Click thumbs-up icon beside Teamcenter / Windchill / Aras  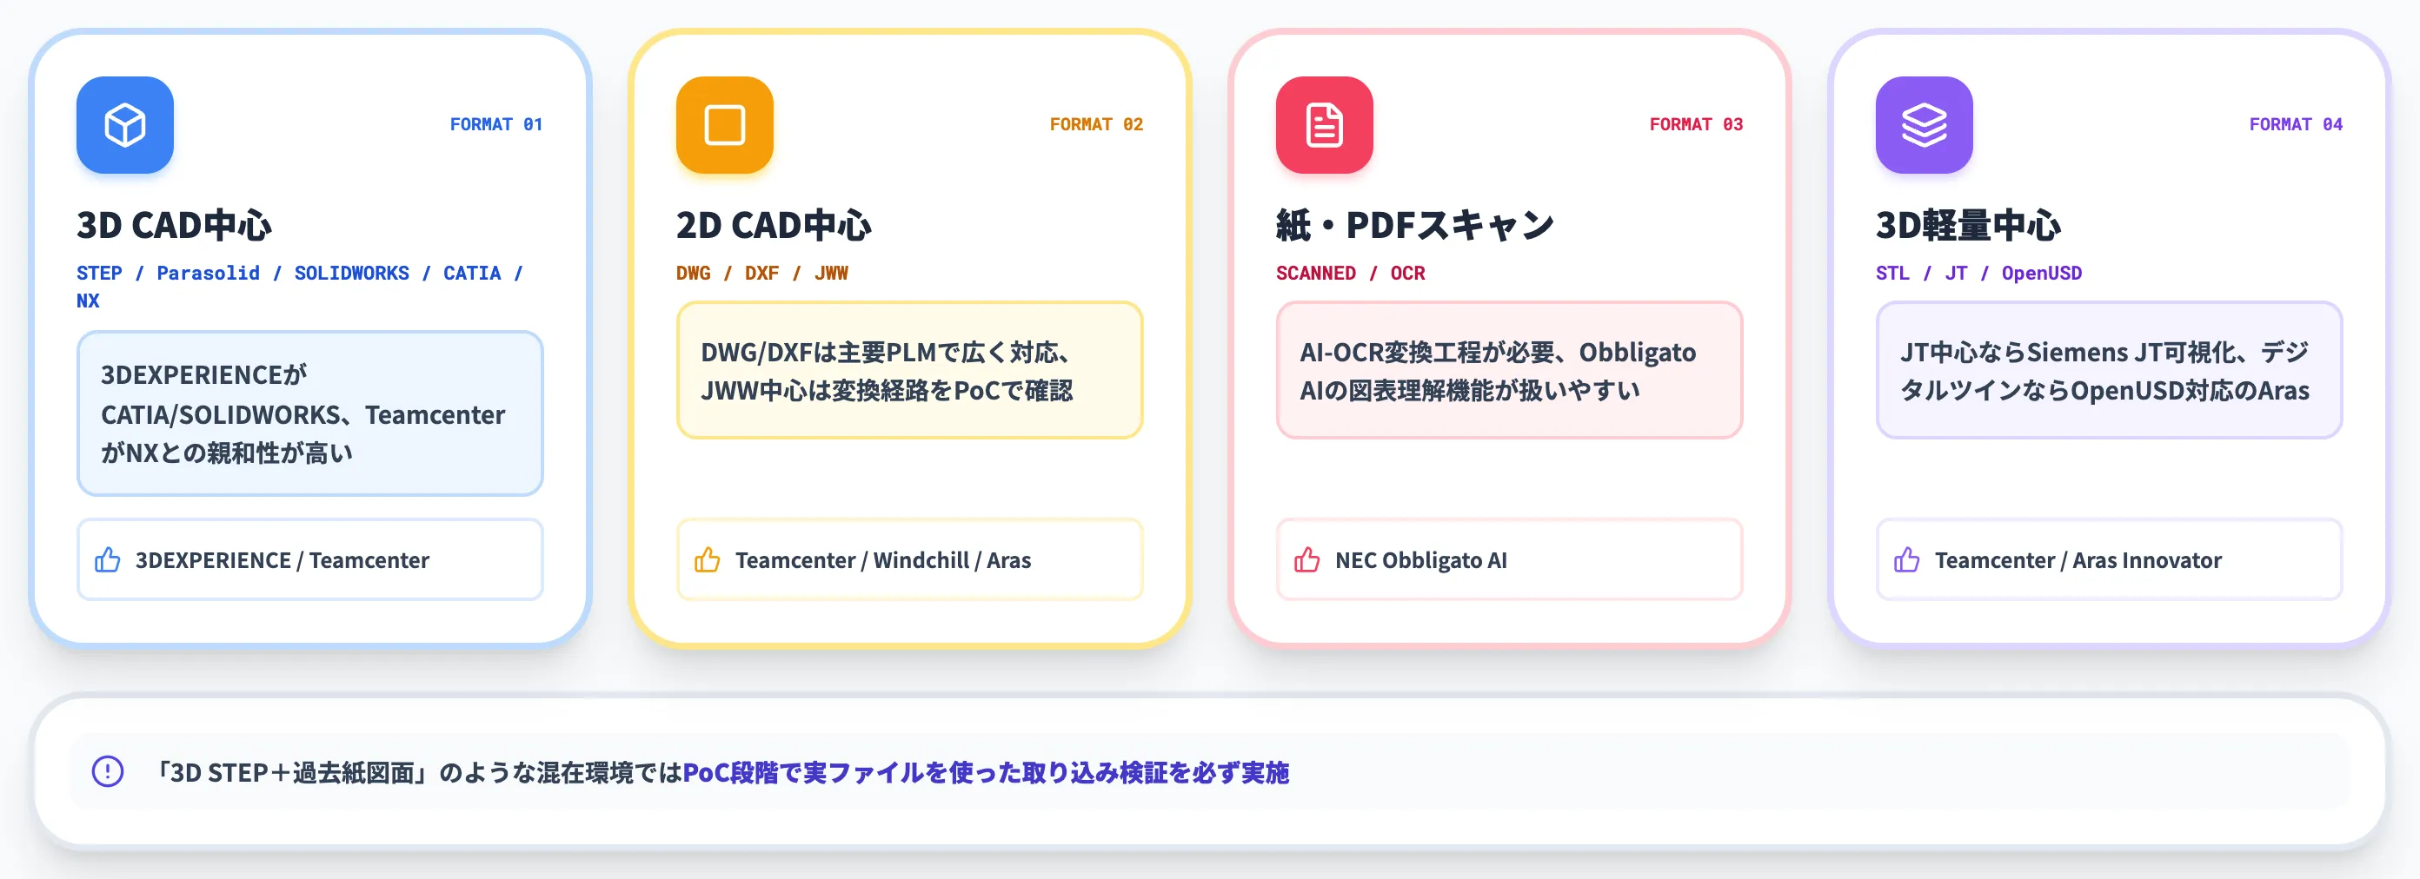(x=708, y=560)
